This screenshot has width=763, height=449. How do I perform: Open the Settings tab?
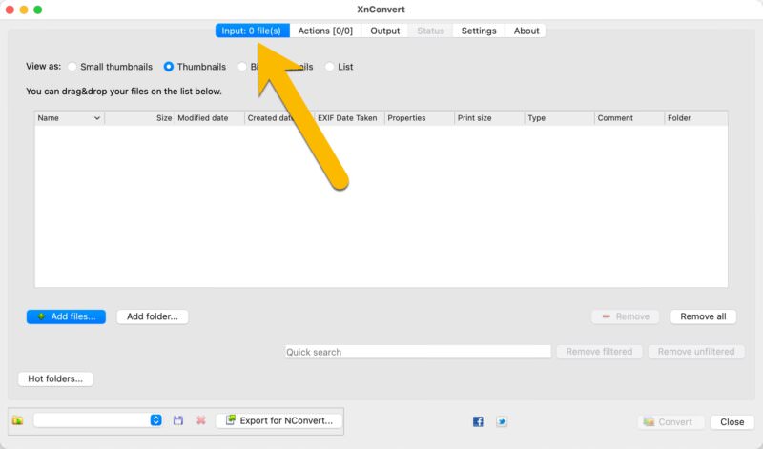tap(479, 31)
